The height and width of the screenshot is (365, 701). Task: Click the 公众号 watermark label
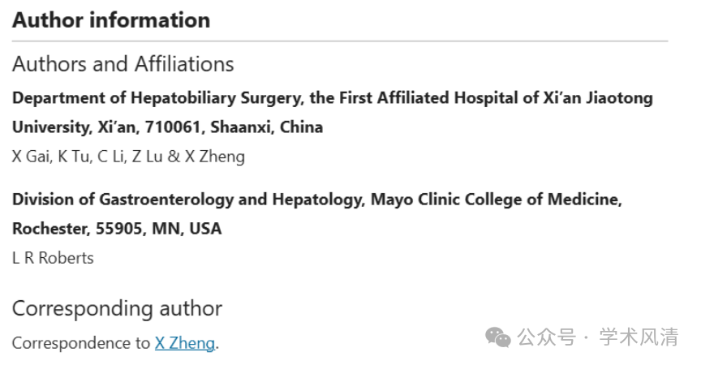[547, 337]
